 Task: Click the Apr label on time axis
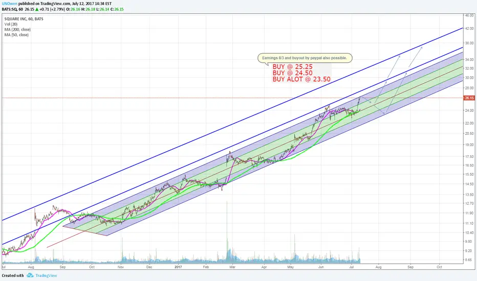[264, 267]
